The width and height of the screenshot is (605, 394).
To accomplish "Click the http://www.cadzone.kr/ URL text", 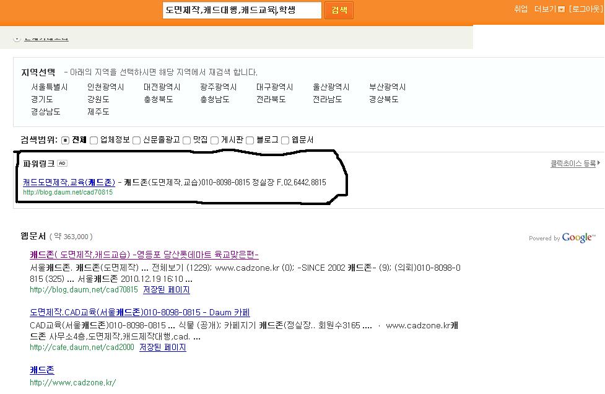I will (x=72, y=383).
